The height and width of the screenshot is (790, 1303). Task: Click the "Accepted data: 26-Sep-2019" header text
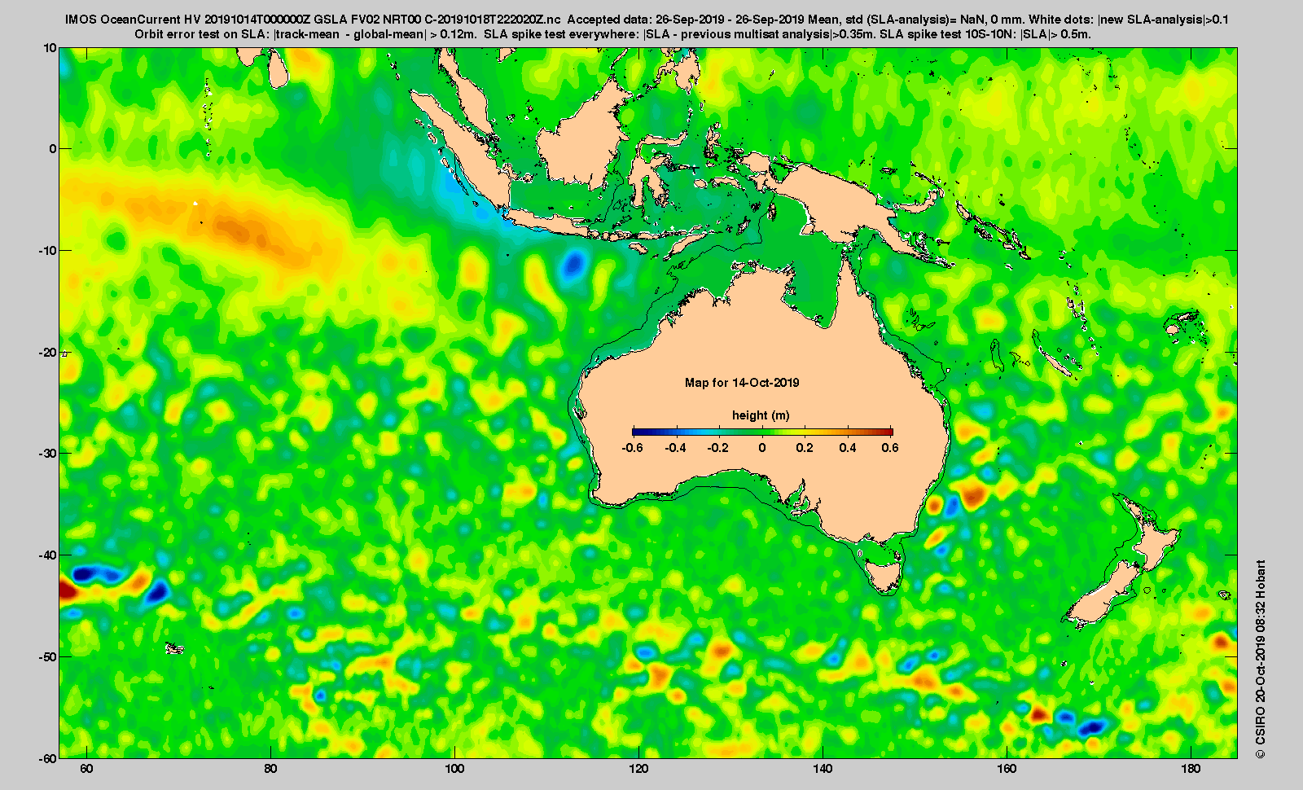pyautogui.click(x=645, y=20)
